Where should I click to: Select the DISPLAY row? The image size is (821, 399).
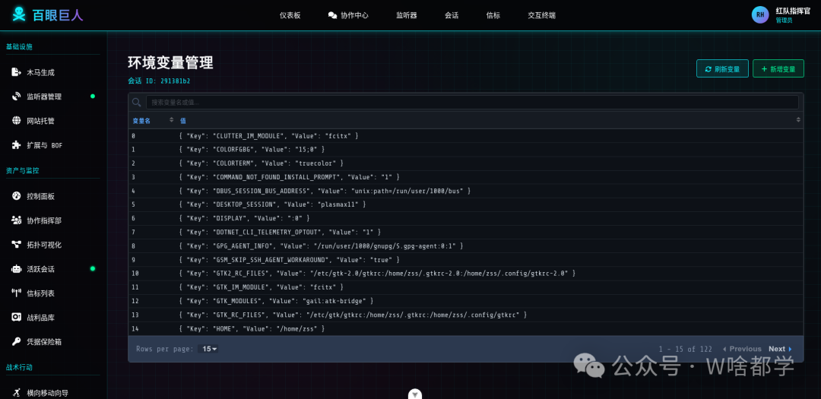tap(466, 218)
